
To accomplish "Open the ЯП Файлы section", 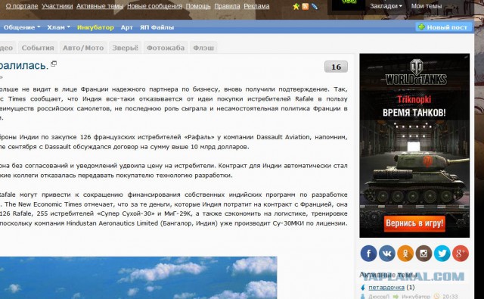I will [x=157, y=27].
